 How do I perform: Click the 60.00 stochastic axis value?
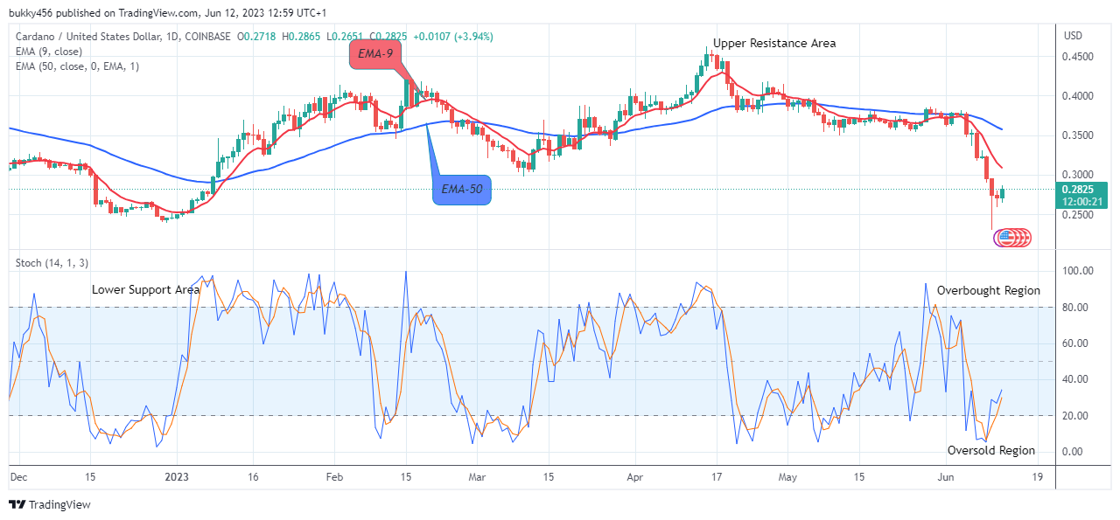(1075, 343)
